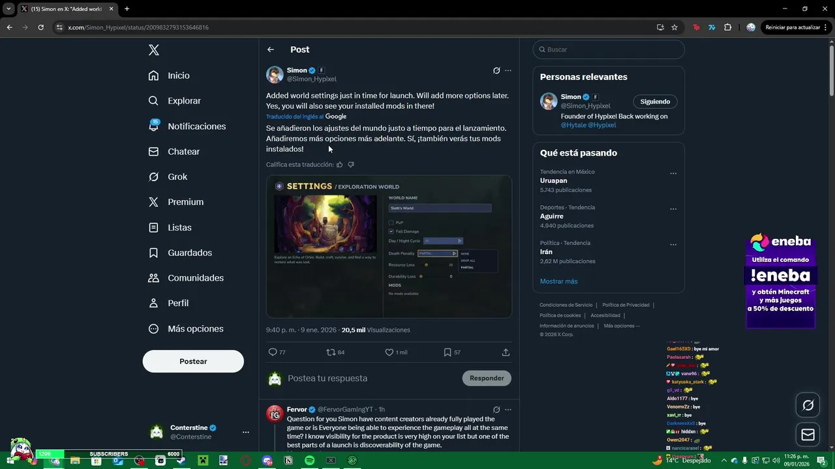Viewport: 835px width, 469px height.
Task: Open Notificaciones in the sidebar
Action: click(187, 126)
